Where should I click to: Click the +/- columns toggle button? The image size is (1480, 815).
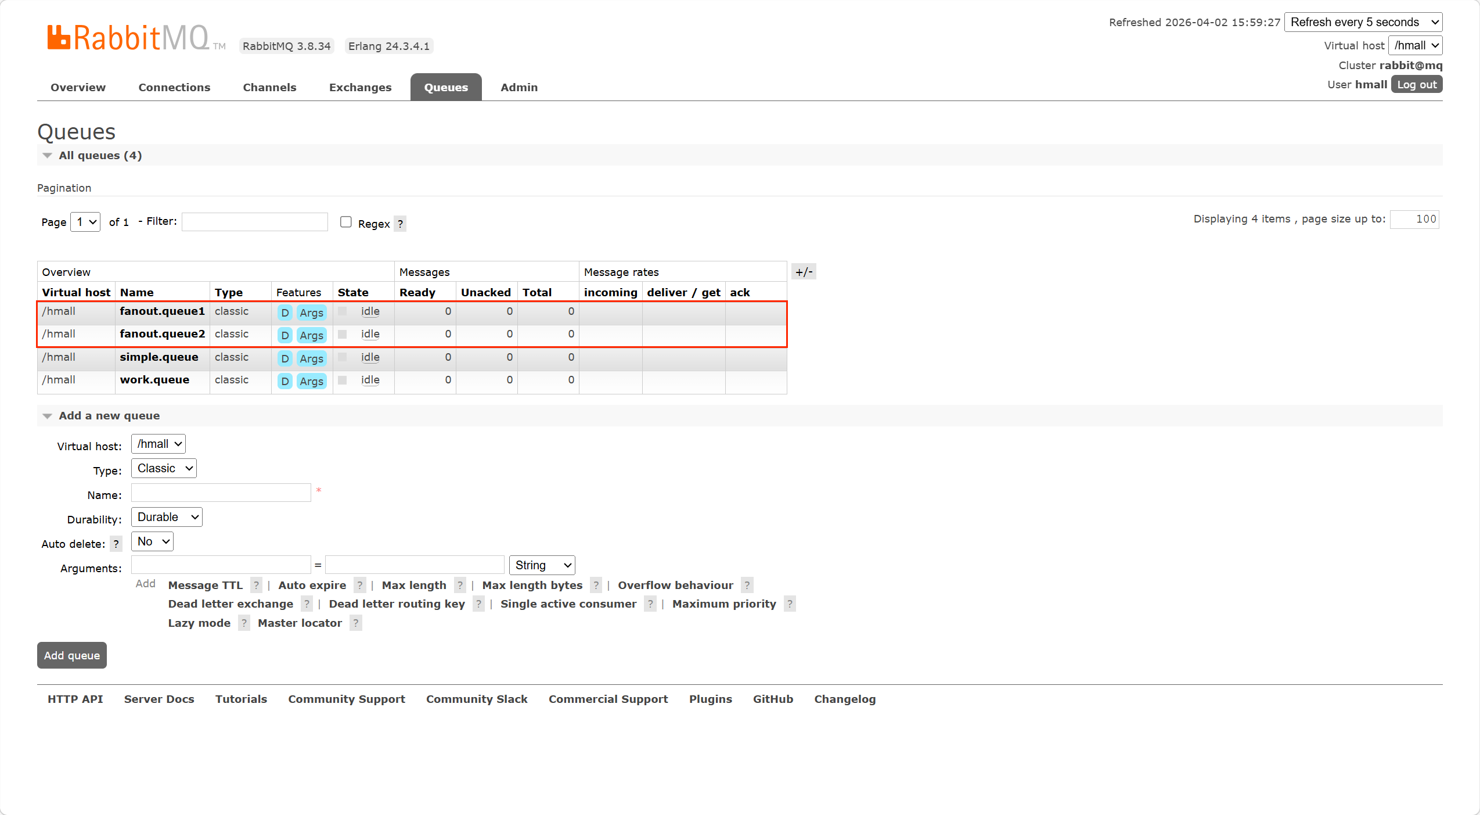pos(804,272)
